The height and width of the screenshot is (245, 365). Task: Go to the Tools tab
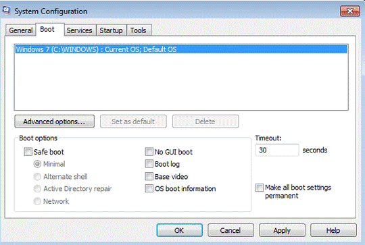pyautogui.click(x=139, y=30)
